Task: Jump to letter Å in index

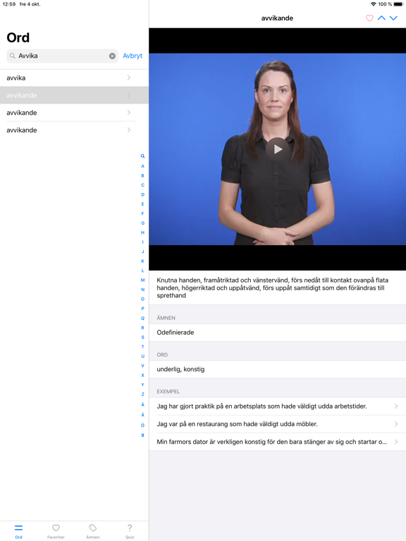Action: (142, 404)
